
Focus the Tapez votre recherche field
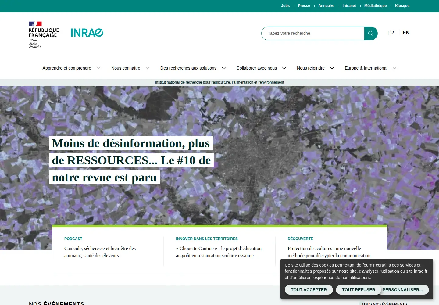[313, 34]
